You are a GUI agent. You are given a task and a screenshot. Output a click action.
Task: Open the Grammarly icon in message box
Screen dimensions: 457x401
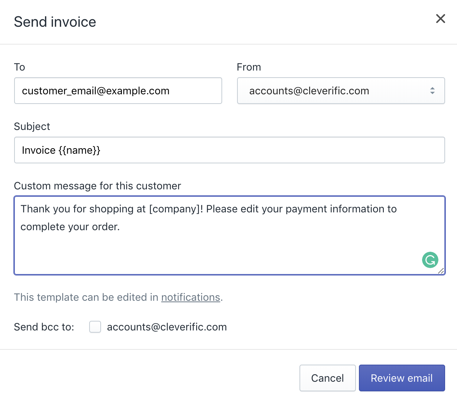pos(430,260)
